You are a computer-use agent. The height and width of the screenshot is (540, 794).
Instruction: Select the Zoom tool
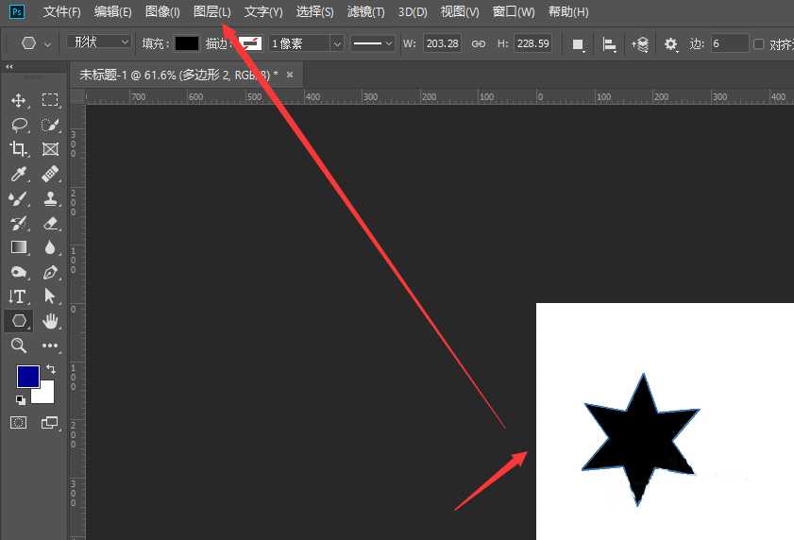19,346
